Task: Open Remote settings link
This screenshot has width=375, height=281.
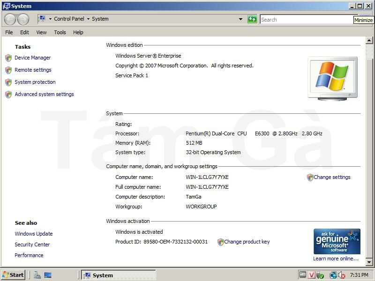Action: coord(33,70)
